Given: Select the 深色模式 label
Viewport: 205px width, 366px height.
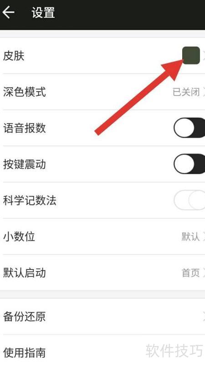Looking at the screenshot, I should coord(25,92).
